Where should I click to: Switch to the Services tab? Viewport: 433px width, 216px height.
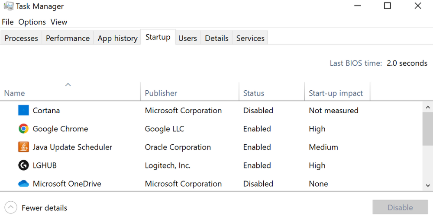(x=250, y=38)
